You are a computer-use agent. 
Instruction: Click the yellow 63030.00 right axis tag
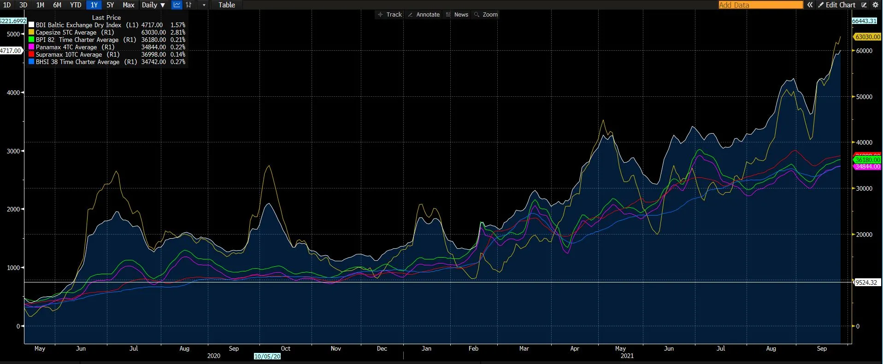pyautogui.click(x=868, y=37)
